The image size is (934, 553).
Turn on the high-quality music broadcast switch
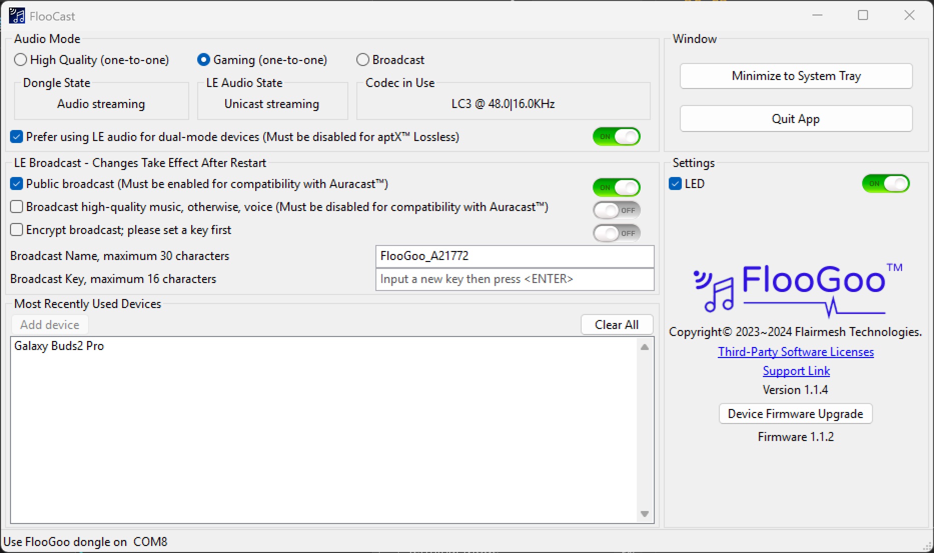pos(617,210)
